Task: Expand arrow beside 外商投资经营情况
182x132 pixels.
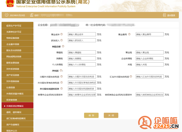Action: (x=4, y=106)
